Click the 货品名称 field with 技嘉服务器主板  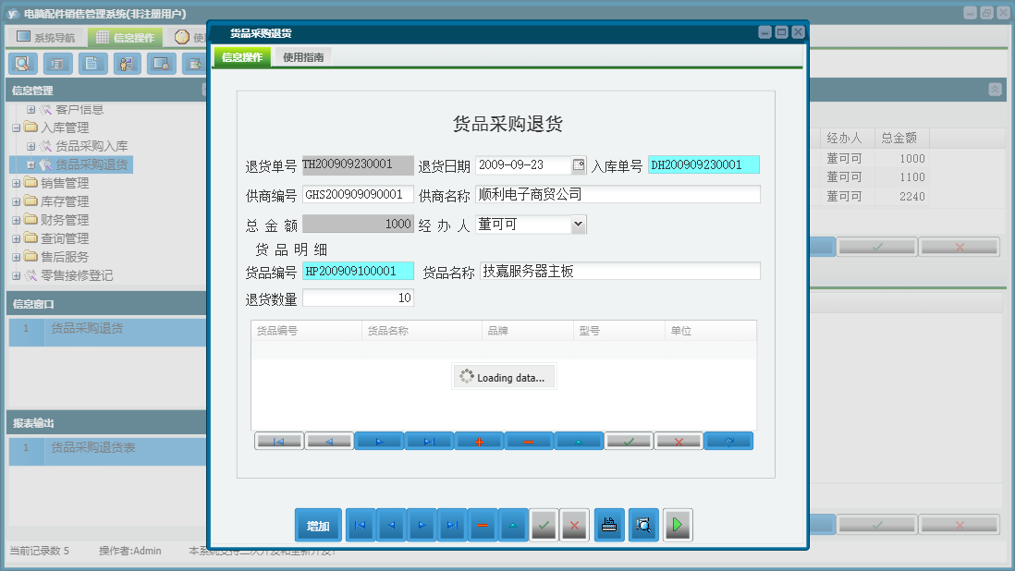620,271
